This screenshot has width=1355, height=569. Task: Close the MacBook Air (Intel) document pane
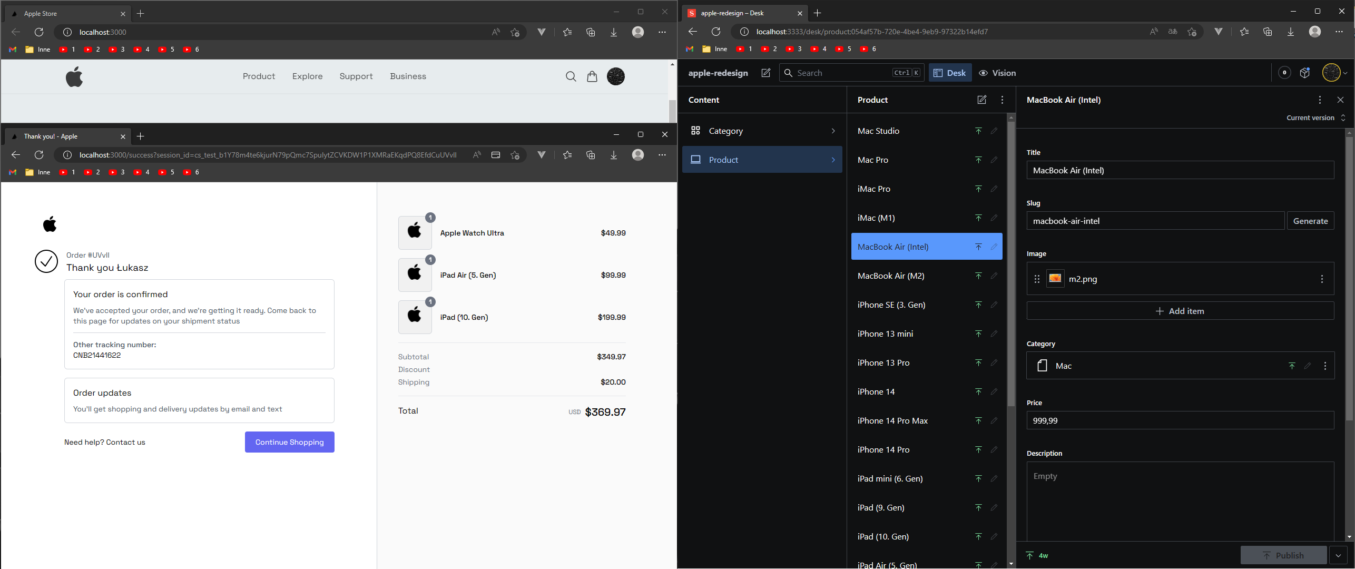tap(1340, 100)
